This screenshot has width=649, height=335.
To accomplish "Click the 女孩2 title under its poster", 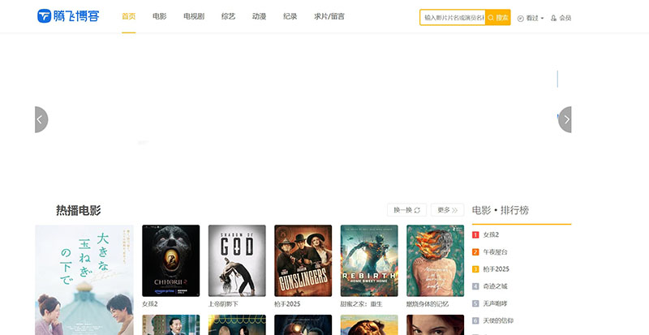I will point(150,304).
